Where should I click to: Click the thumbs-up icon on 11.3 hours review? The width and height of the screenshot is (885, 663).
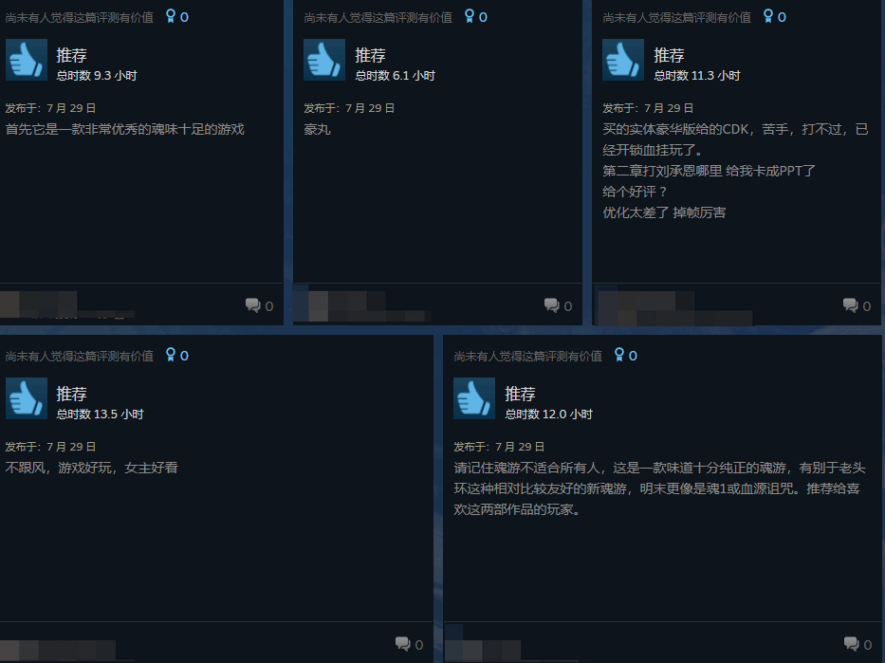click(623, 60)
